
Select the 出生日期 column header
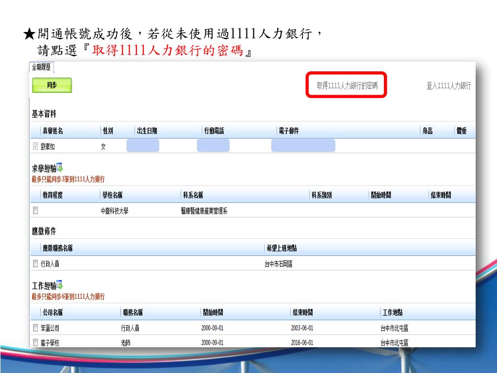(x=147, y=131)
